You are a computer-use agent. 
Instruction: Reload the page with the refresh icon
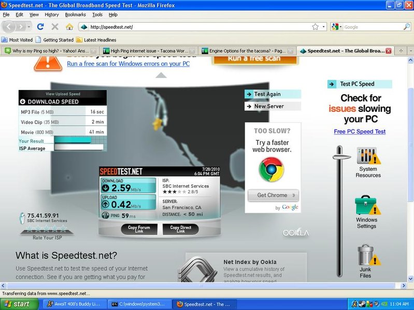40,26
